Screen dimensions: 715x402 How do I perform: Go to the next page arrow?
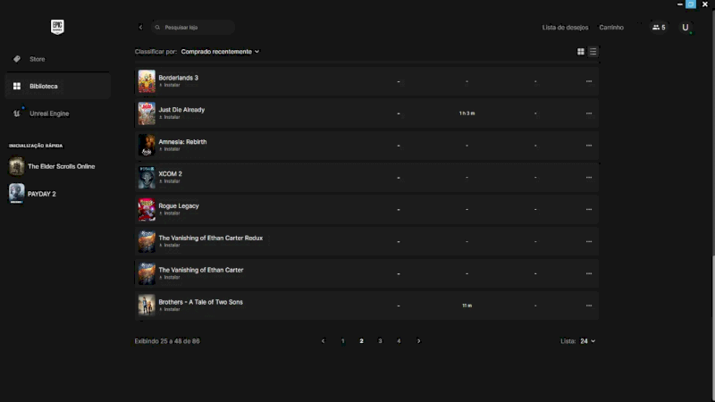[x=418, y=341]
